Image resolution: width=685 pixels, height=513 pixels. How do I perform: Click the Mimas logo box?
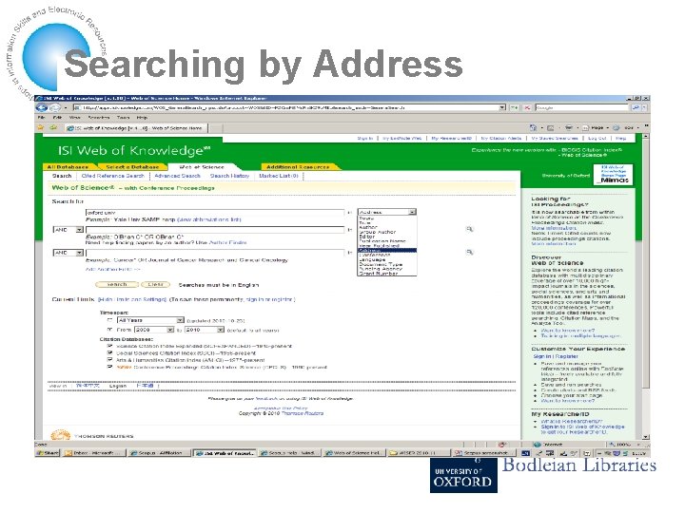[x=613, y=175]
